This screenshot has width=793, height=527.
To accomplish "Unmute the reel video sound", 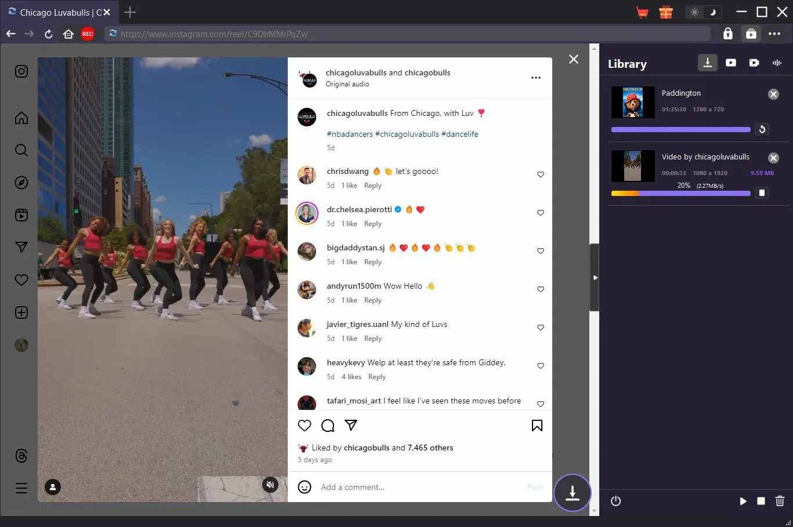I will (x=270, y=485).
